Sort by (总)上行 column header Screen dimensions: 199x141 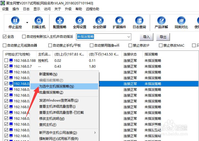[70, 54]
